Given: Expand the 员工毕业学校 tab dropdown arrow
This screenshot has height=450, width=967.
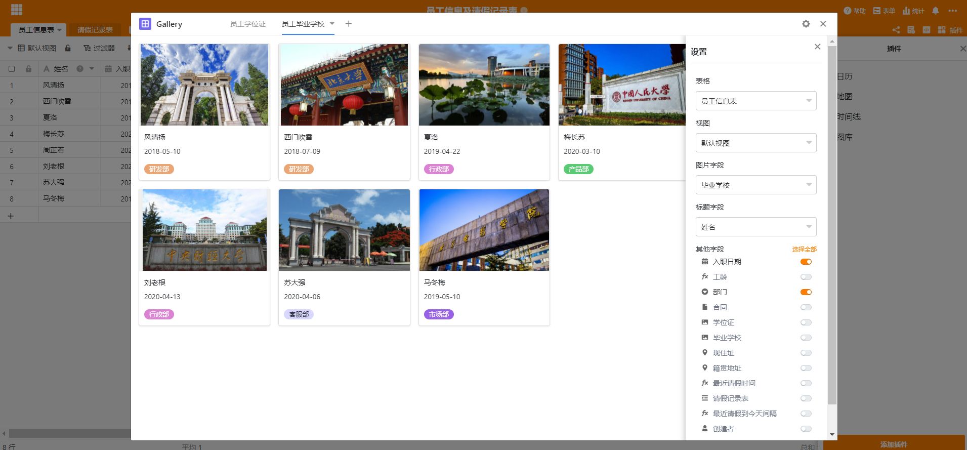Looking at the screenshot, I should click(332, 23).
